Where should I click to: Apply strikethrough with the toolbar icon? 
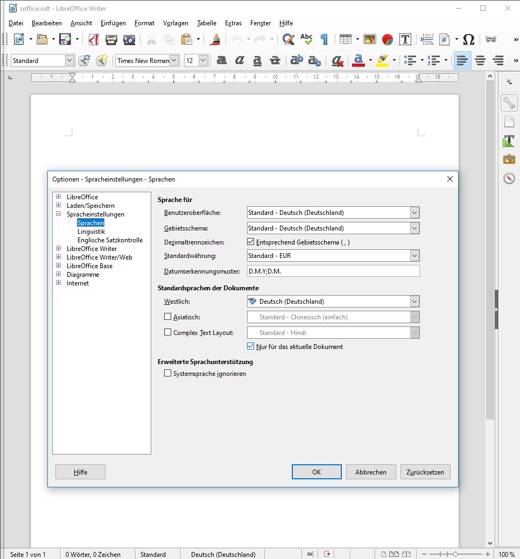coord(275,61)
